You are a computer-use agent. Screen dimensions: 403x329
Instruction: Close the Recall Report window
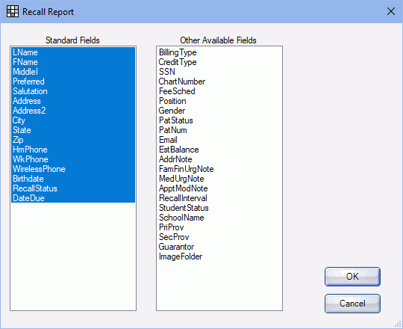390,11
